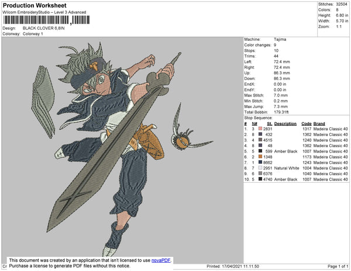Click the Width value 5.70 in

pyautogui.click(x=342, y=21)
